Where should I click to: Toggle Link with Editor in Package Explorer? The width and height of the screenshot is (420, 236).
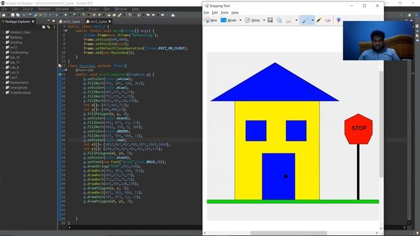[49, 27]
